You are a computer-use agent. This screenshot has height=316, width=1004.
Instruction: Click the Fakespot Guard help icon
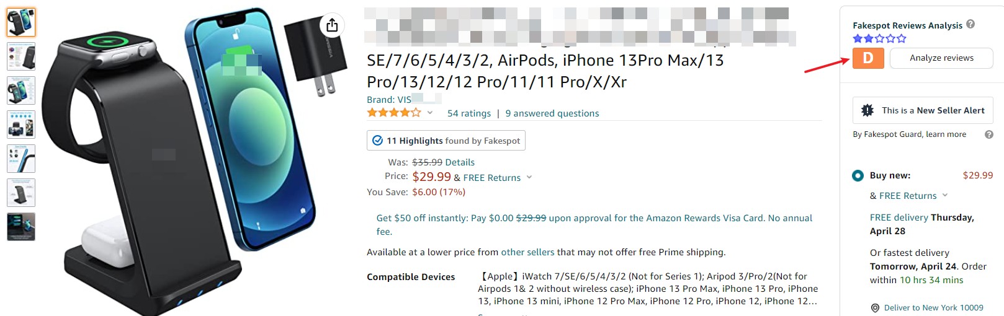coord(989,134)
